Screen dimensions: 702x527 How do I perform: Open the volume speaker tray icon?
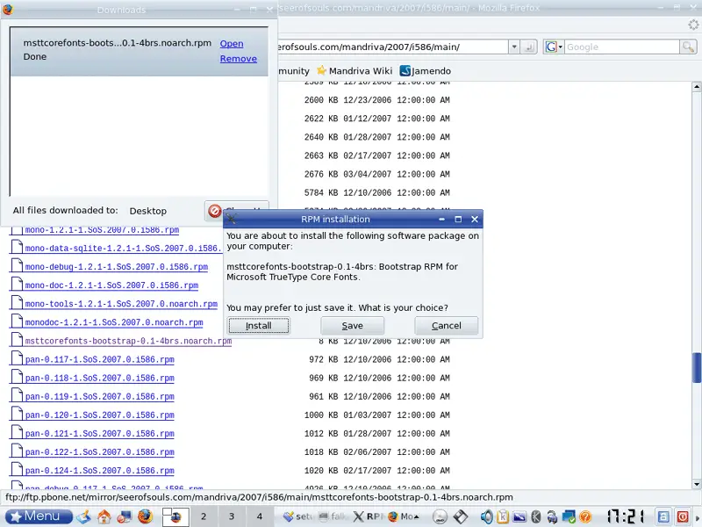[x=486, y=516]
